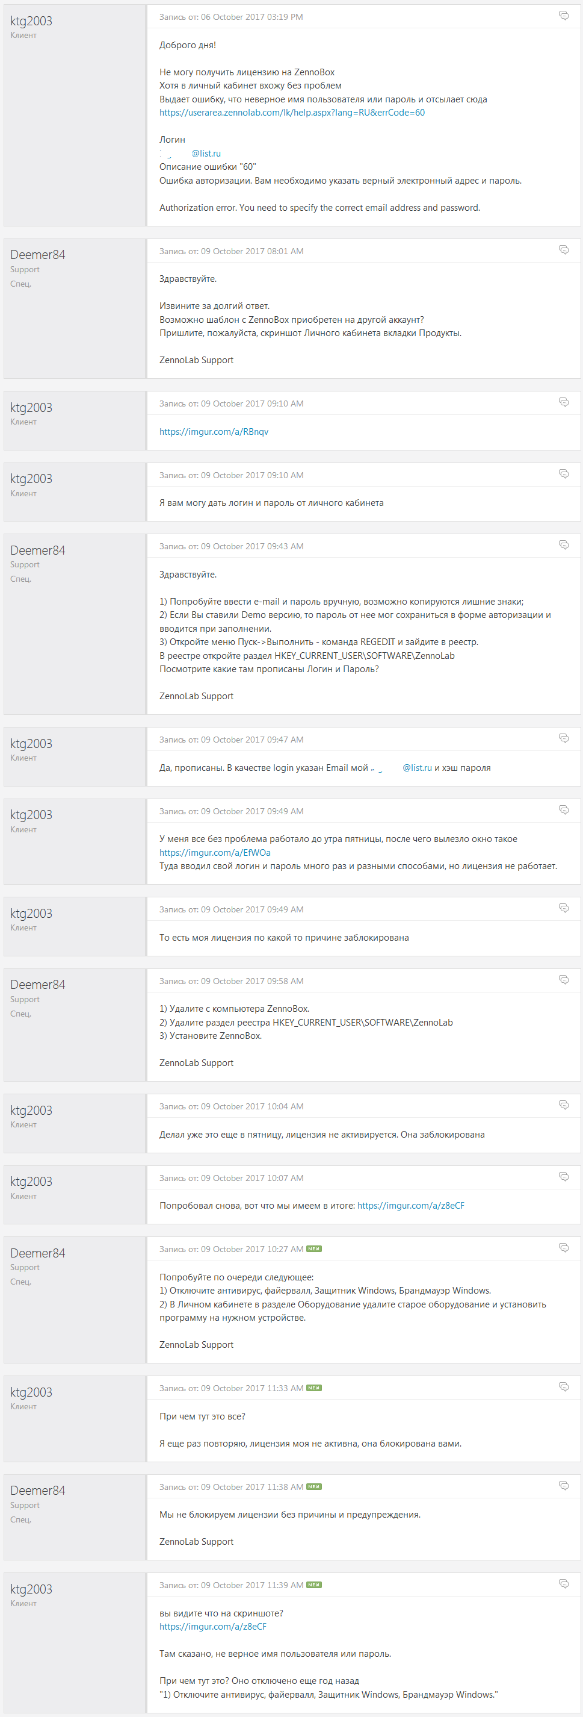
Task: Hit the reply icon on Deemer84's 11:38 AM post
Action: coord(563,1485)
